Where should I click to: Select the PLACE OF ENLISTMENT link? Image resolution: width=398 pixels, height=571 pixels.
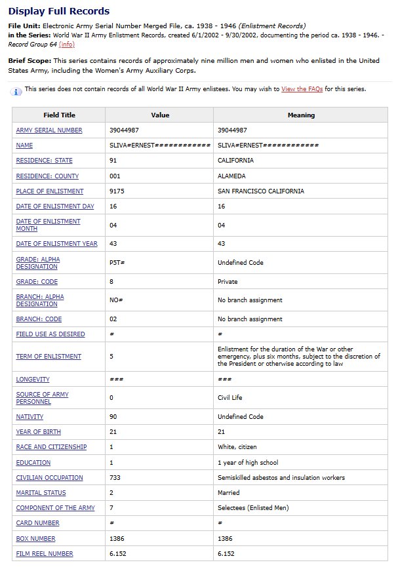50,191
